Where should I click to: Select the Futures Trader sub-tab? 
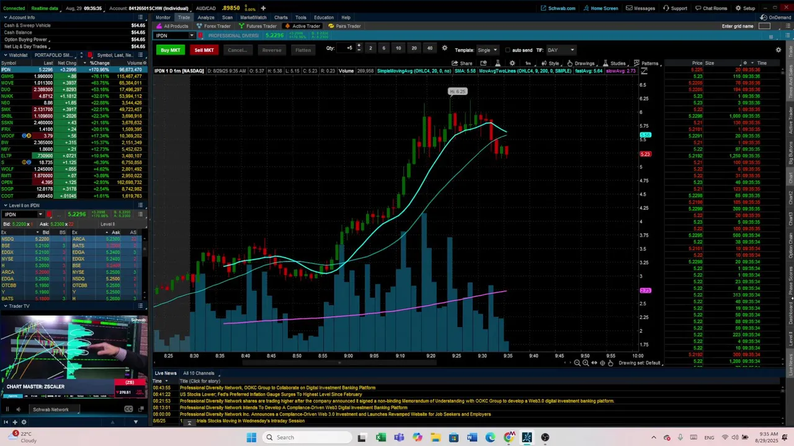click(257, 26)
